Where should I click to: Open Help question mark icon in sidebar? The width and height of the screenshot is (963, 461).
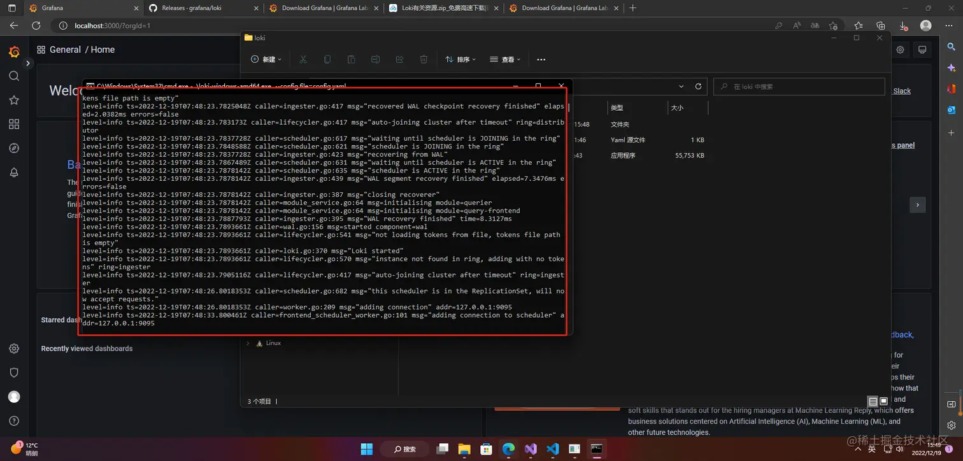click(x=14, y=421)
